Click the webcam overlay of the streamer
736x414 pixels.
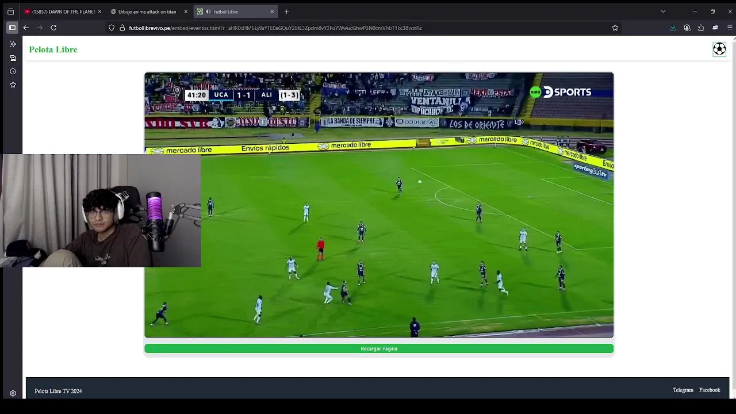(x=101, y=210)
